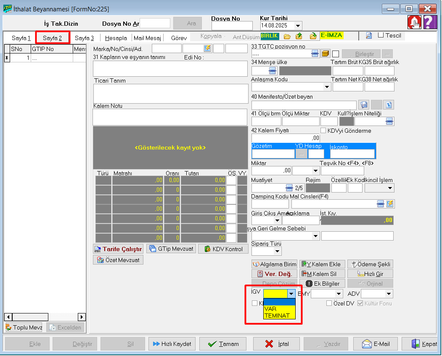Expand the İkincil İşlem dropdown
Screen dimensions: 442x356
390,188
